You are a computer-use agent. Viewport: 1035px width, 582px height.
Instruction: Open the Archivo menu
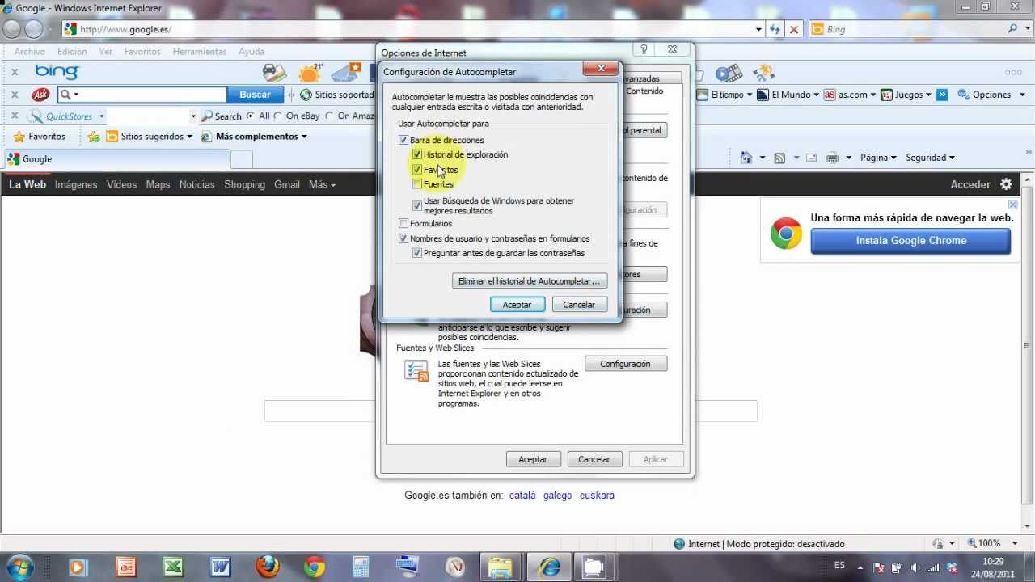(30, 51)
